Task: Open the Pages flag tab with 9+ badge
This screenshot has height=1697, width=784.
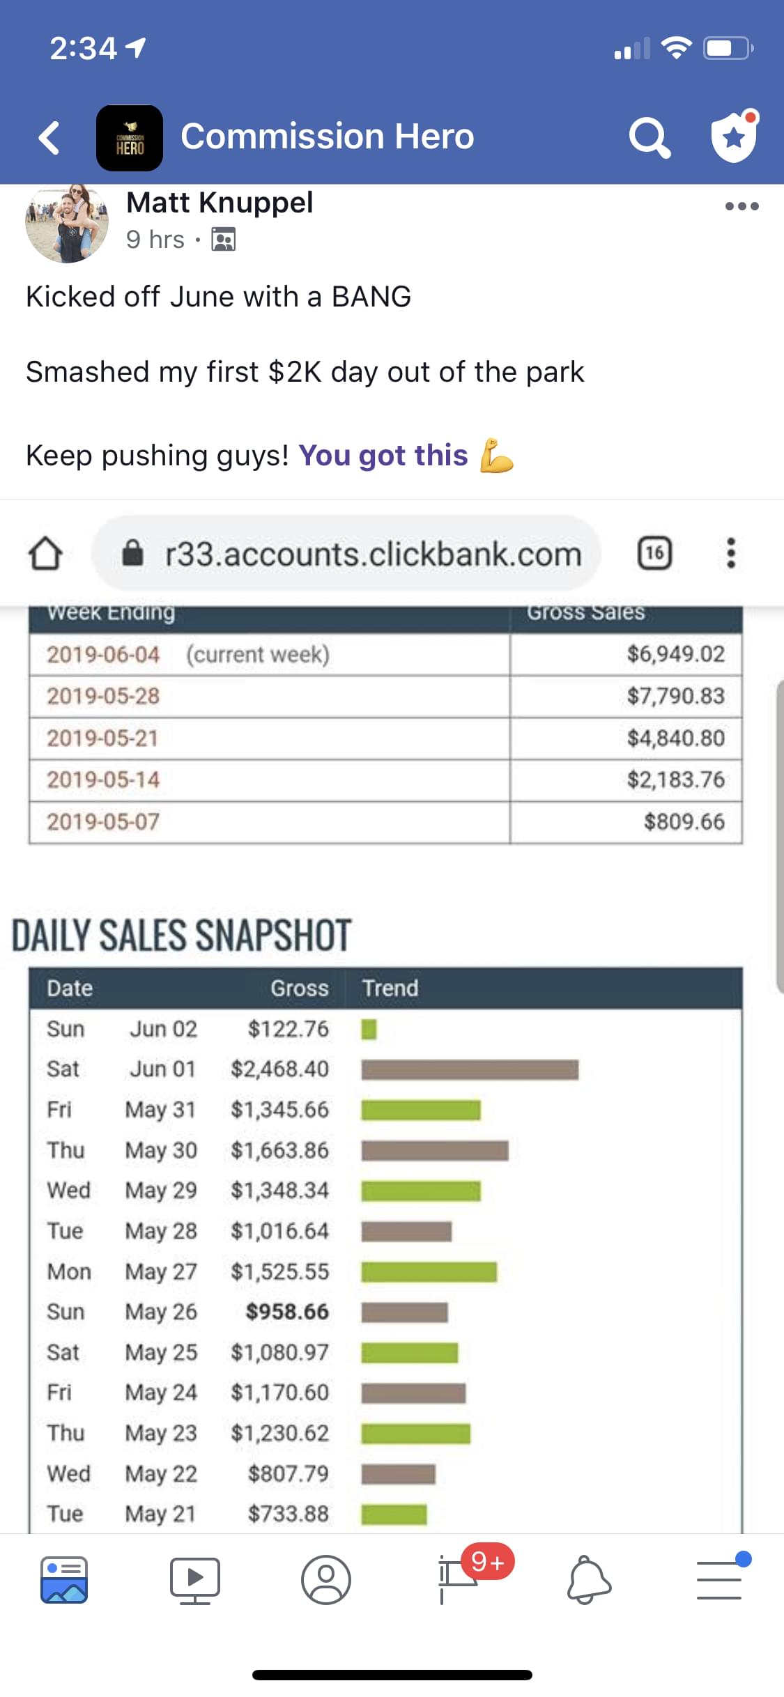Action: pyautogui.click(x=458, y=1579)
